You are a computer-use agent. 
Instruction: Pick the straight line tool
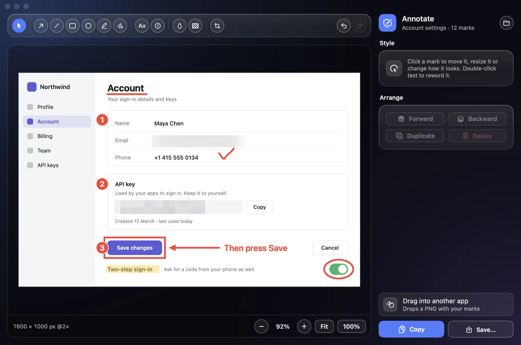[x=57, y=26]
